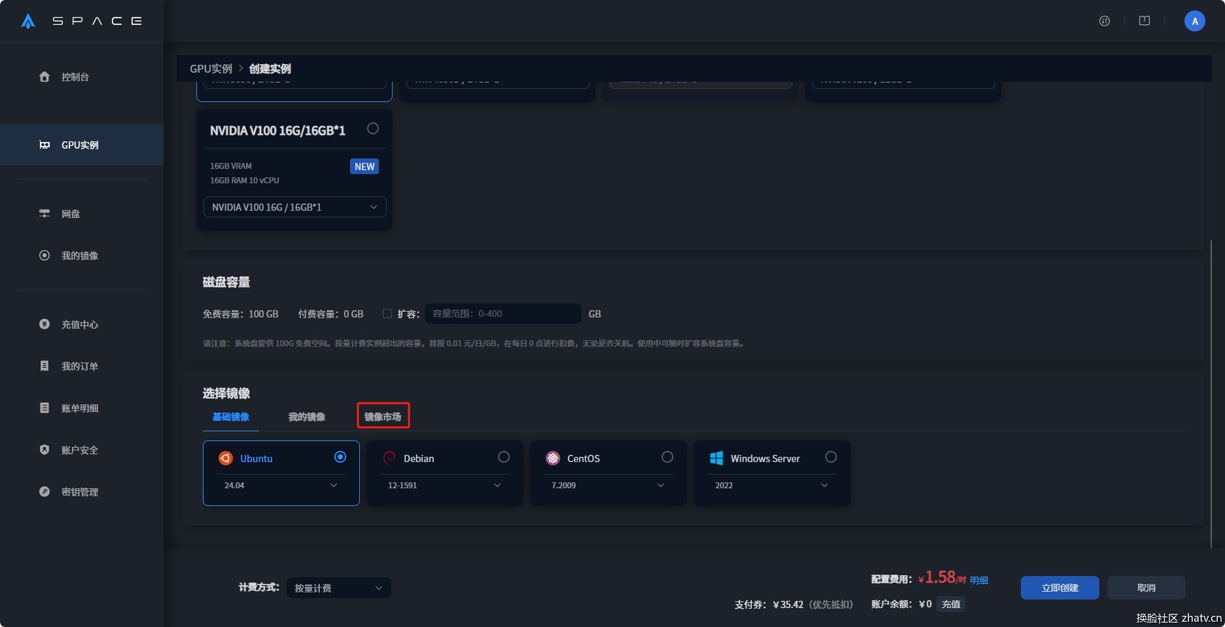Select the CentOS image radio button
The width and height of the screenshot is (1225, 627).
[667, 457]
